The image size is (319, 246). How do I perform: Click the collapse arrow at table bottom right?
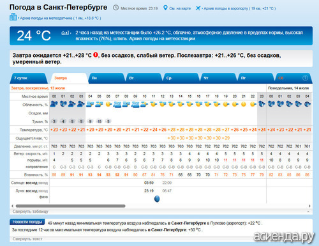(x=308, y=211)
